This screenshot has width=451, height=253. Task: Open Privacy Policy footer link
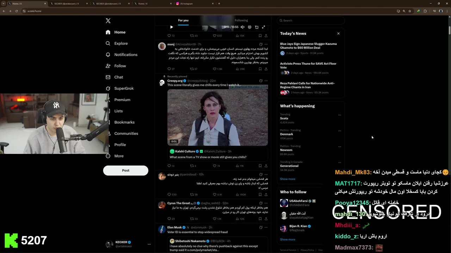(307, 250)
